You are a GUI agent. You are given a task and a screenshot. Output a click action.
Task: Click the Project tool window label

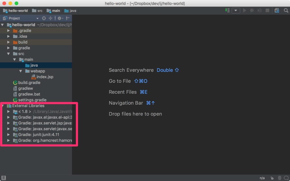click(x=14, y=18)
